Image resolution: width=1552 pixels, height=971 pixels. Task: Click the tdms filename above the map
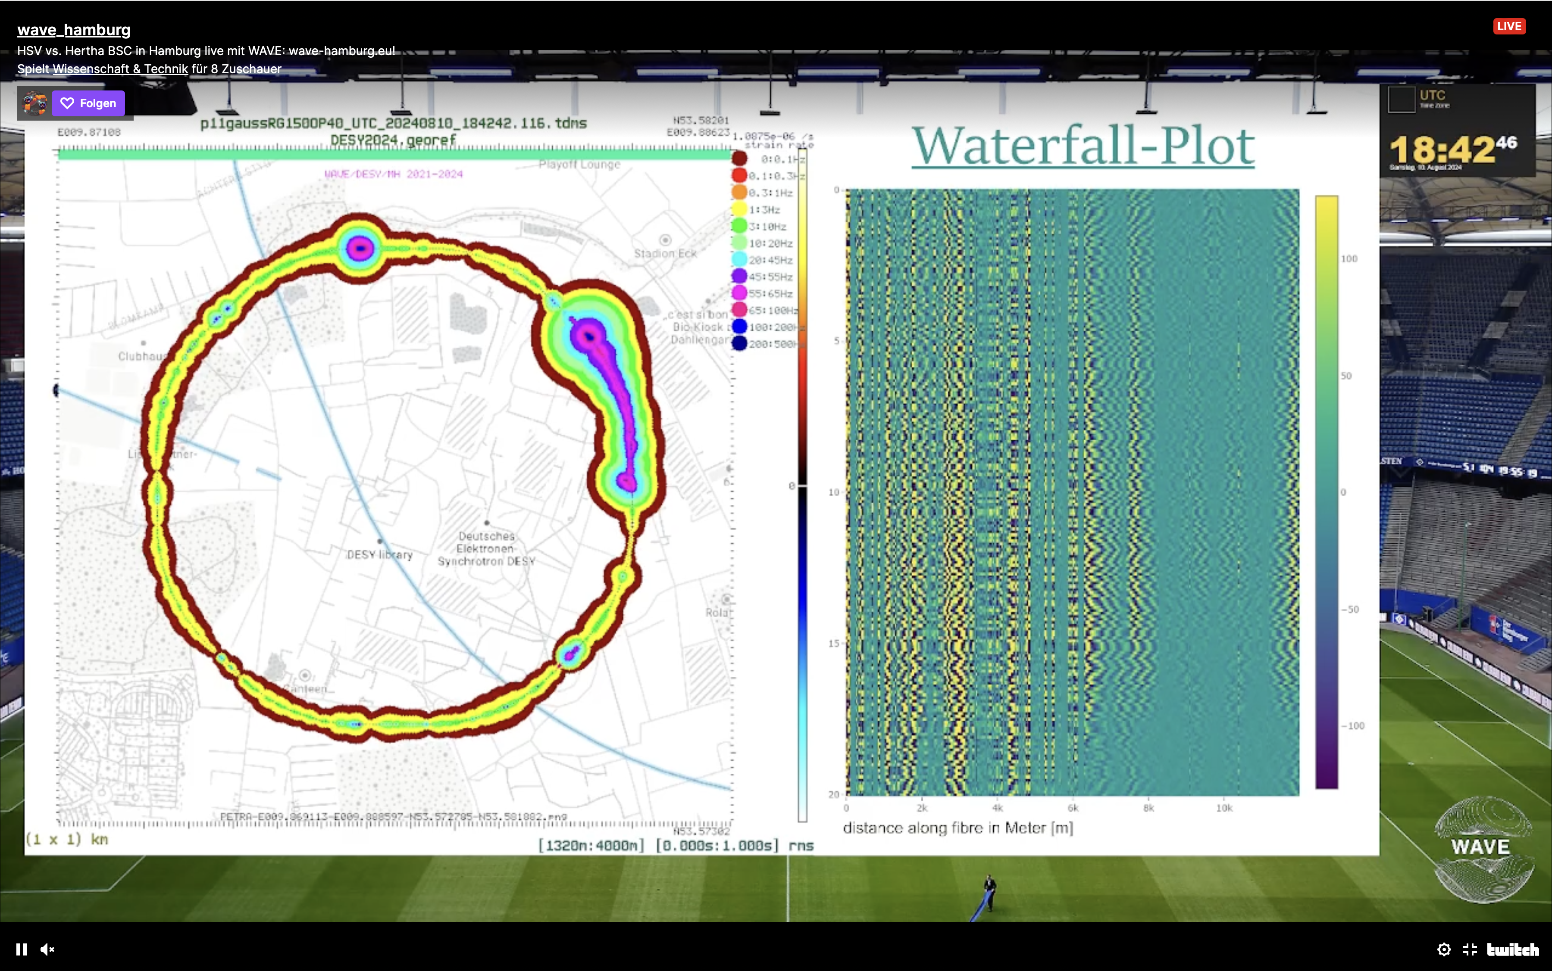[393, 123]
